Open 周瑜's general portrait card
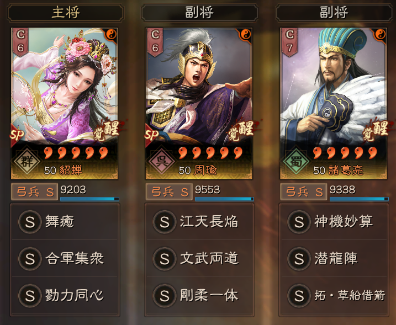The image size is (396, 325). point(199,103)
